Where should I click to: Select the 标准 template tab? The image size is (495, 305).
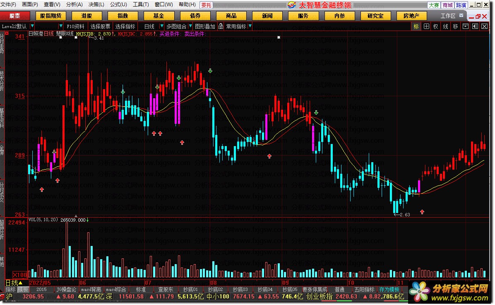(x=141, y=290)
